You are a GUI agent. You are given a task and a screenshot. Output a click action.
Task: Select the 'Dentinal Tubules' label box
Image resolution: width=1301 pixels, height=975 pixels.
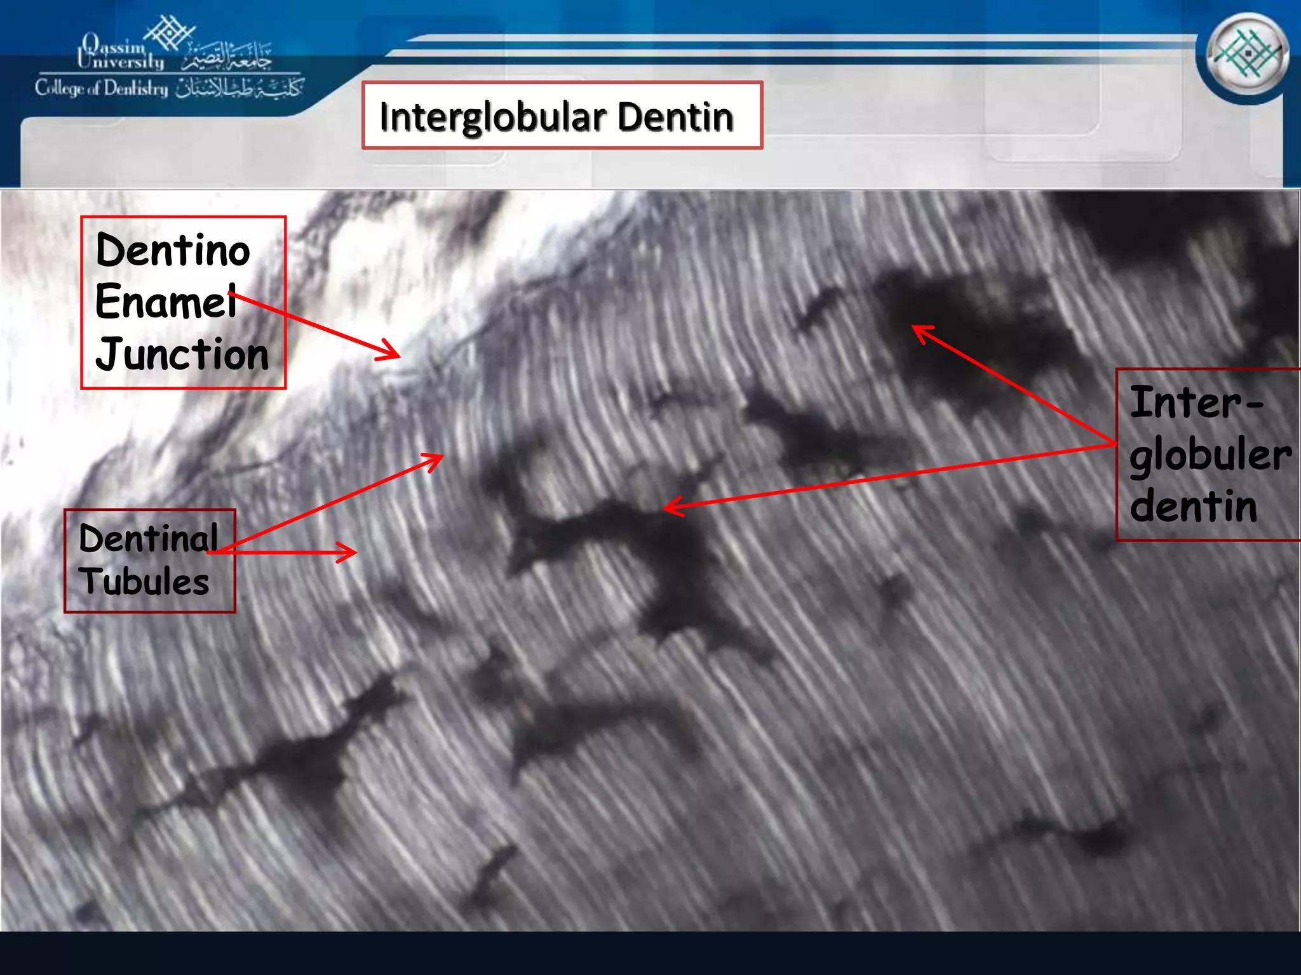[149, 560]
